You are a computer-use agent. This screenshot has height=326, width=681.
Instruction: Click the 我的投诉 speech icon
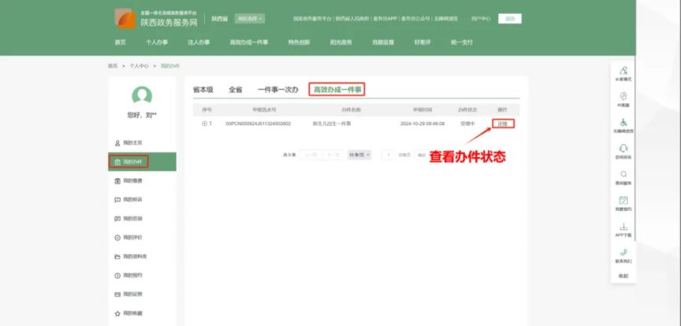117,200
